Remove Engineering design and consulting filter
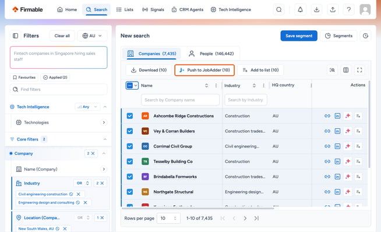Image resolution: width=381 pixels, height=232 pixels. [x=85, y=202]
